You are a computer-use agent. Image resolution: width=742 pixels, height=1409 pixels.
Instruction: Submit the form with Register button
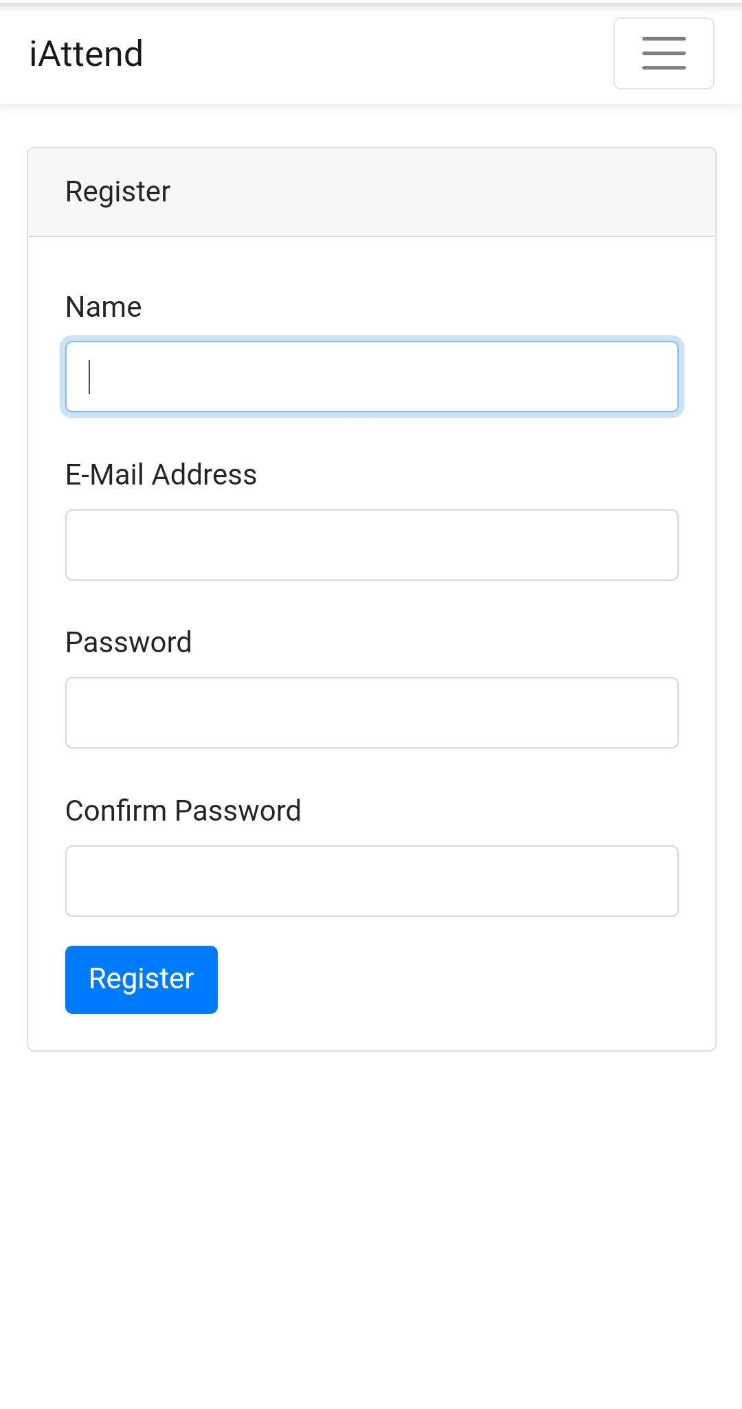click(x=142, y=979)
